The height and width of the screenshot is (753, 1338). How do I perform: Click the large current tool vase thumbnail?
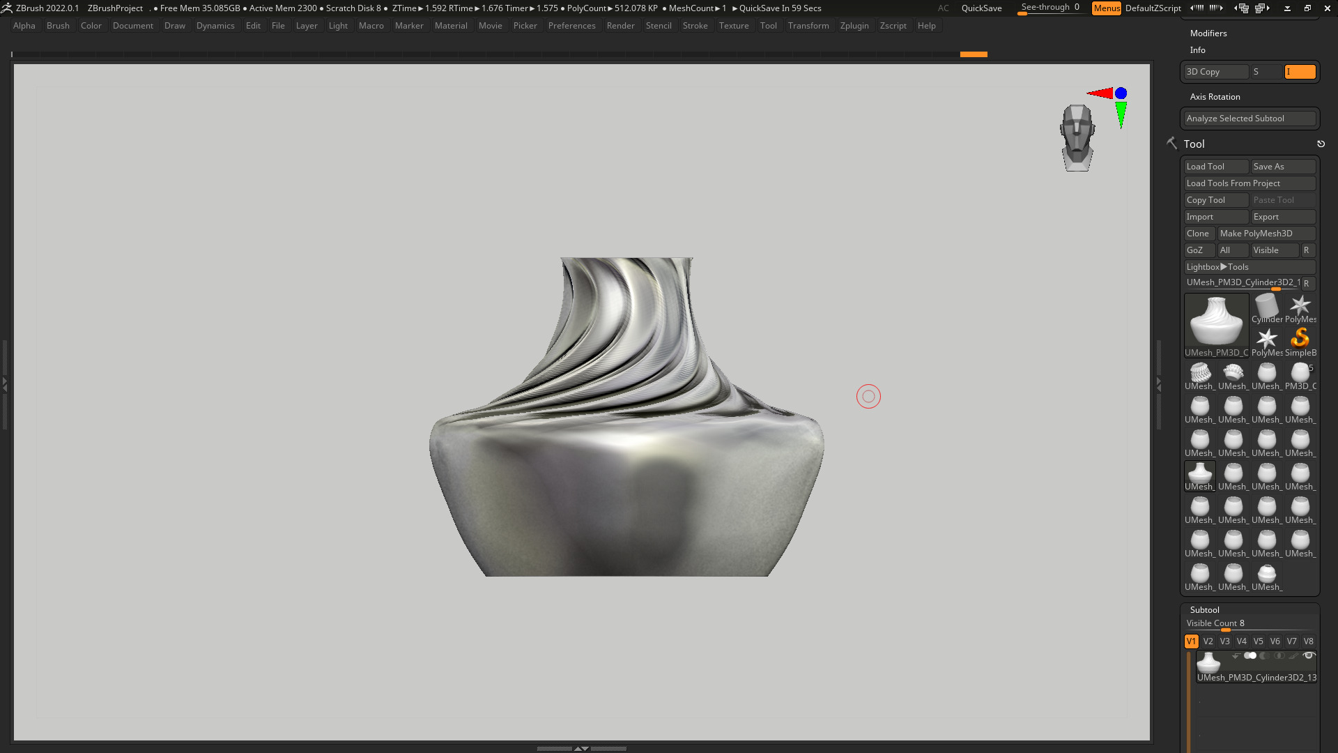click(x=1216, y=325)
